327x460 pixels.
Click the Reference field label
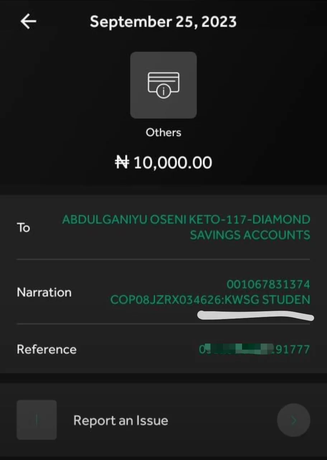[x=47, y=349]
